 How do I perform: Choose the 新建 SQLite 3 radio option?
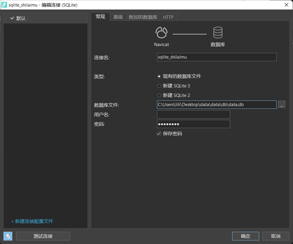(159, 86)
